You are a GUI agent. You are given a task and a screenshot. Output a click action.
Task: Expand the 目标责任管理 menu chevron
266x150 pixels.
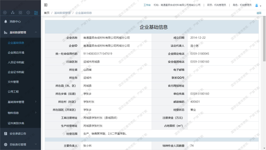(36, 144)
